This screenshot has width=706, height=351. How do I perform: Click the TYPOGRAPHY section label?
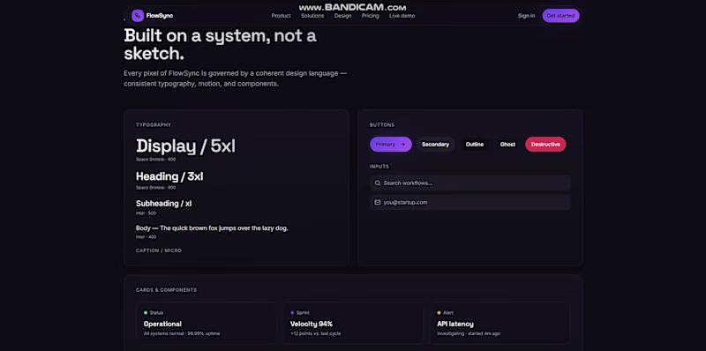click(x=154, y=125)
